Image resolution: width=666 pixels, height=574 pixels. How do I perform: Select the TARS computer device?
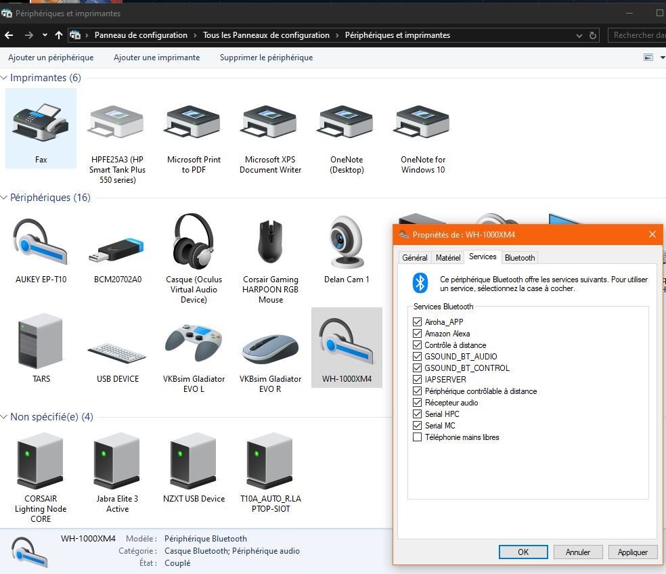(41, 347)
